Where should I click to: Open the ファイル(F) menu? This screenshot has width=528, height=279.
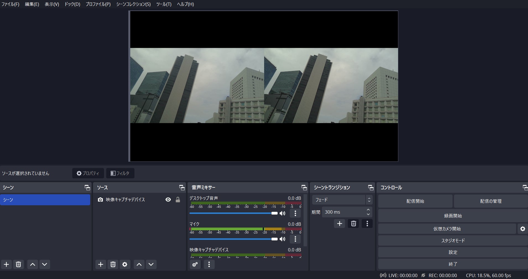(x=11, y=4)
